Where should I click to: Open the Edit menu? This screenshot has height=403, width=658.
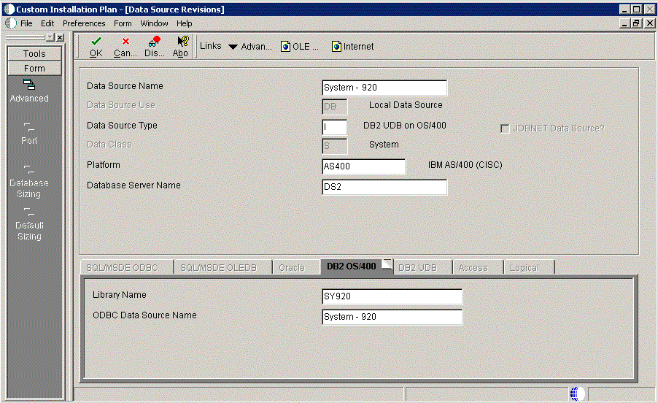pos(47,23)
